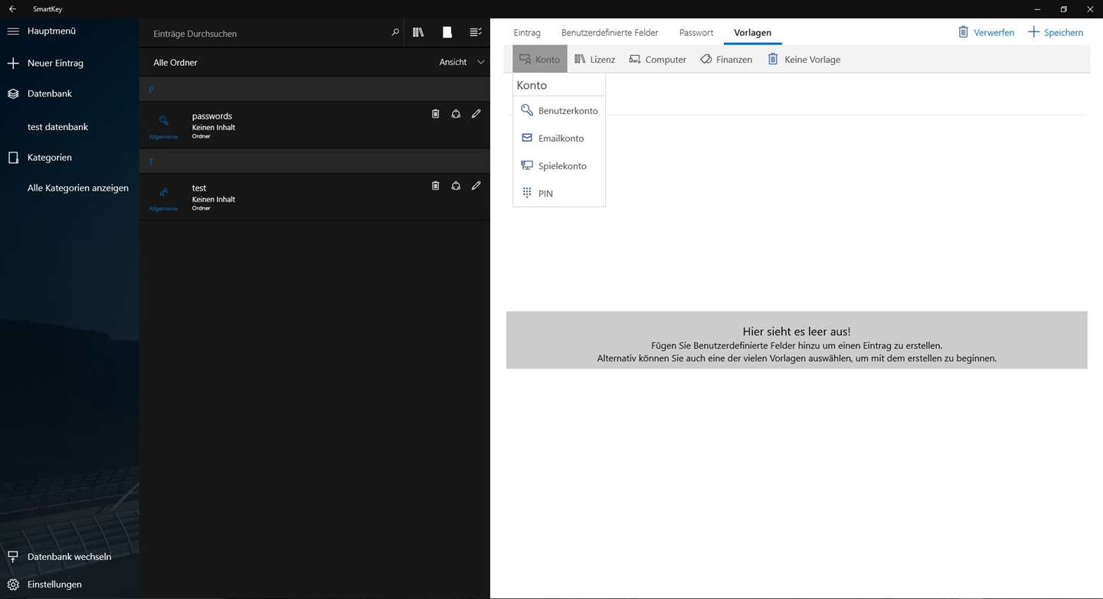
Task: Click the library books icon in list toolbar
Action: point(418,32)
